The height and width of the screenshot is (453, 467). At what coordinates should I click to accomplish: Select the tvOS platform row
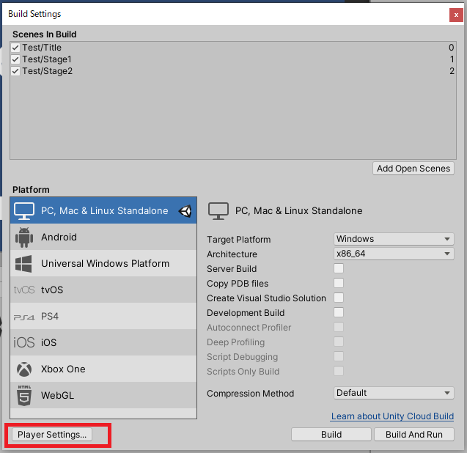[103, 290]
